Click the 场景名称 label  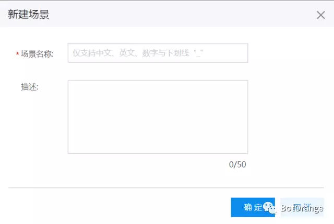(x=37, y=54)
